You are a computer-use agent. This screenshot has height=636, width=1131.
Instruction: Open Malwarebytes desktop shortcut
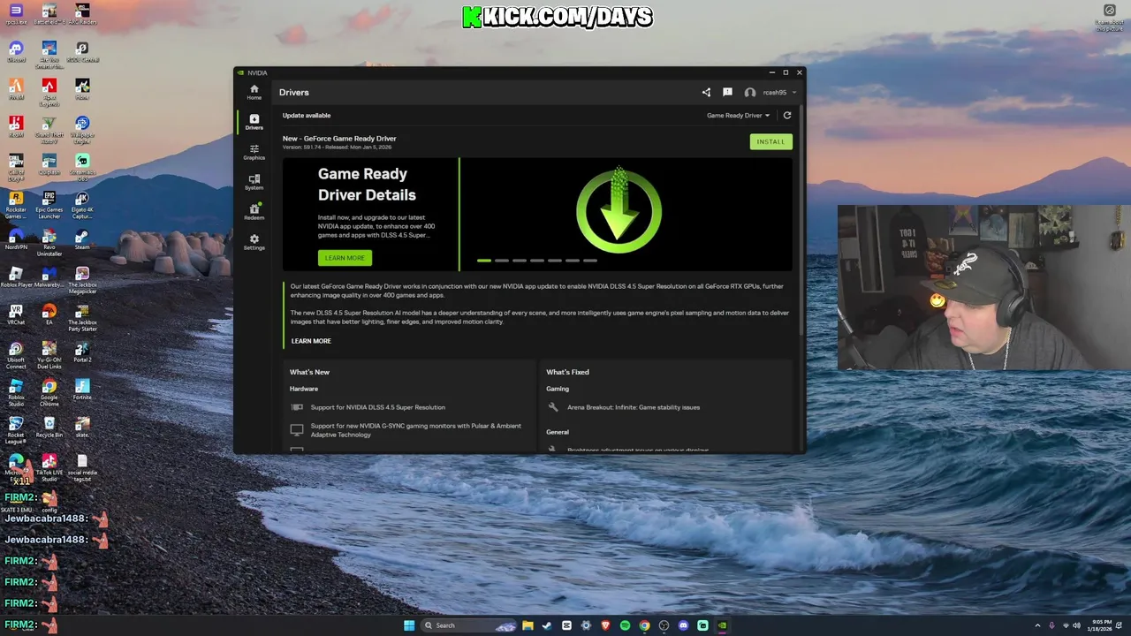click(x=49, y=277)
